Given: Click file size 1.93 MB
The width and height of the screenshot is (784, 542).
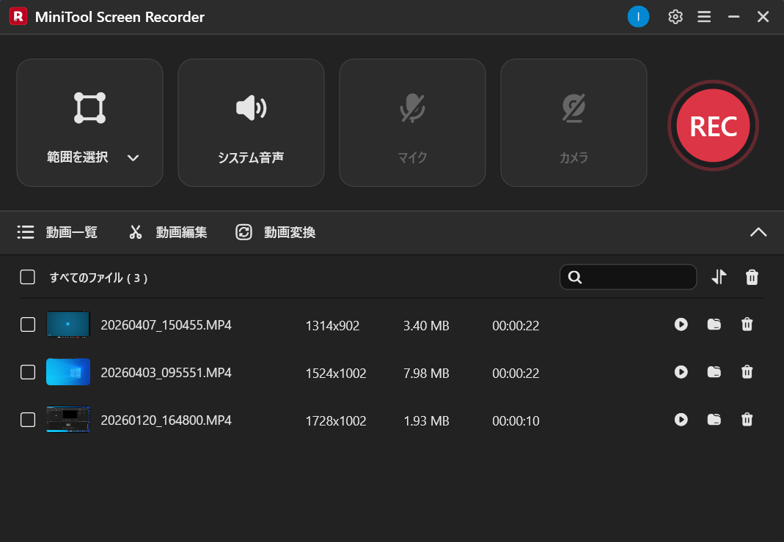Looking at the screenshot, I should pyautogui.click(x=427, y=420).
